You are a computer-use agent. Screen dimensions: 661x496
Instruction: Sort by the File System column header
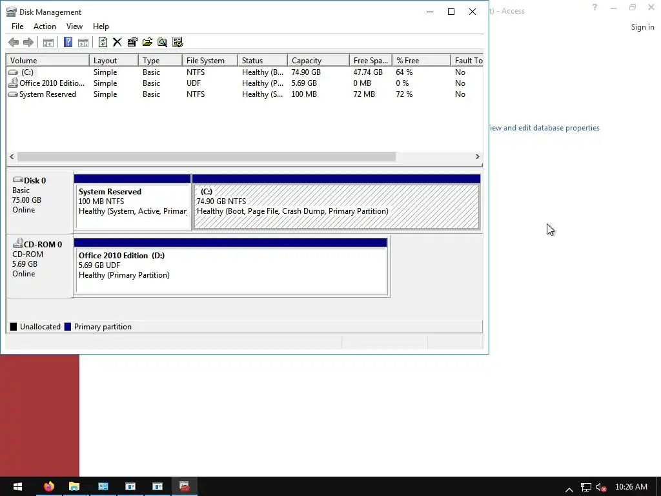210,60
